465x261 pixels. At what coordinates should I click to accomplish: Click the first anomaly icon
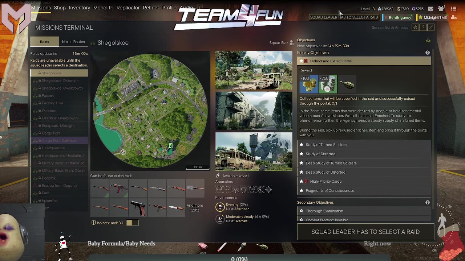(x=219, y=189)
